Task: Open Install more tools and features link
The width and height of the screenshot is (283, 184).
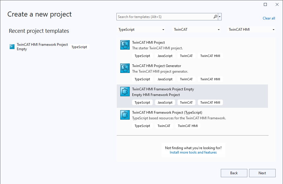Action: point(193,152)
